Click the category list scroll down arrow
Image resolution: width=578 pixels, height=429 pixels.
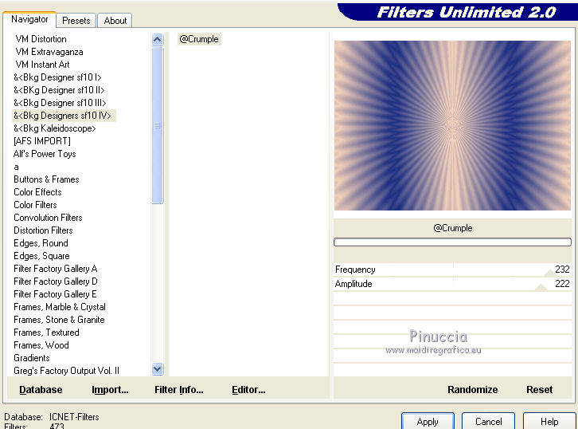158,369
